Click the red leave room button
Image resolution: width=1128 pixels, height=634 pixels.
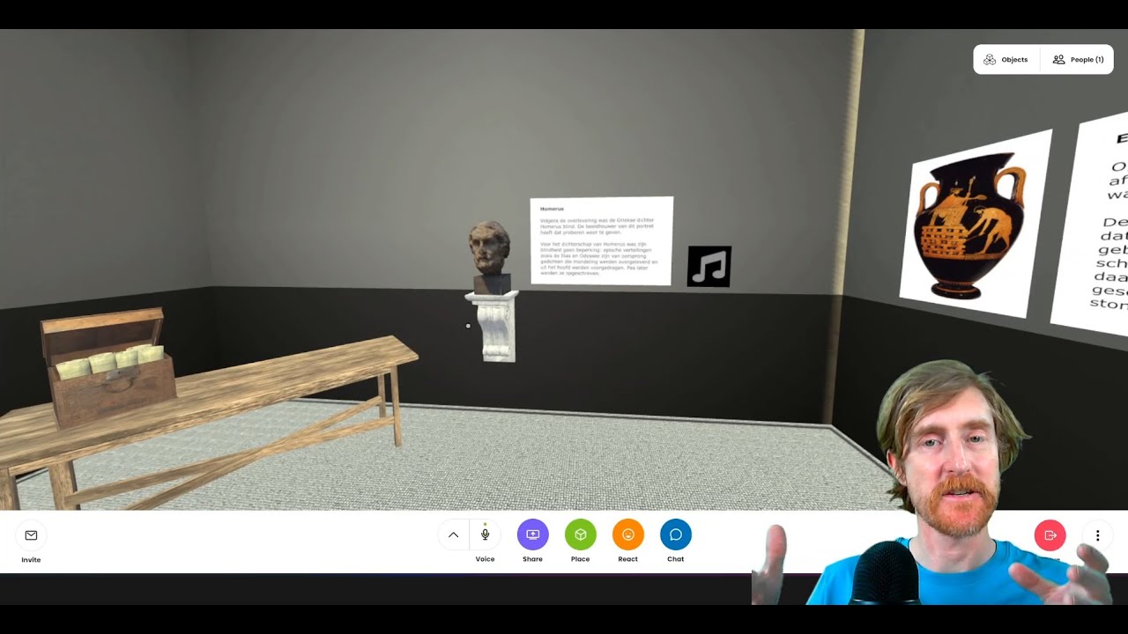[x=1050, y=534]
